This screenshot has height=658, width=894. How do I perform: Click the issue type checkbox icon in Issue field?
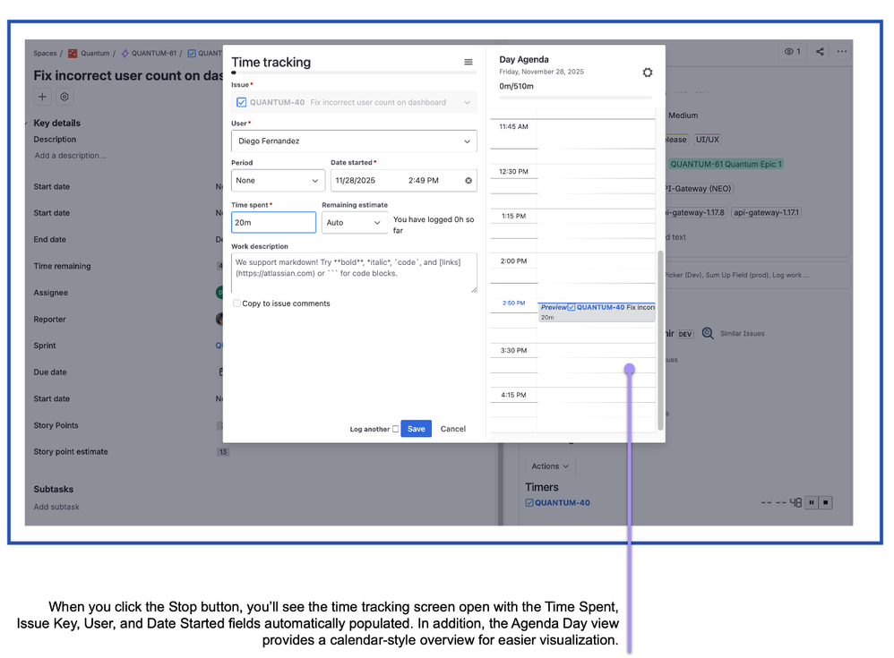tap(241, 103)
